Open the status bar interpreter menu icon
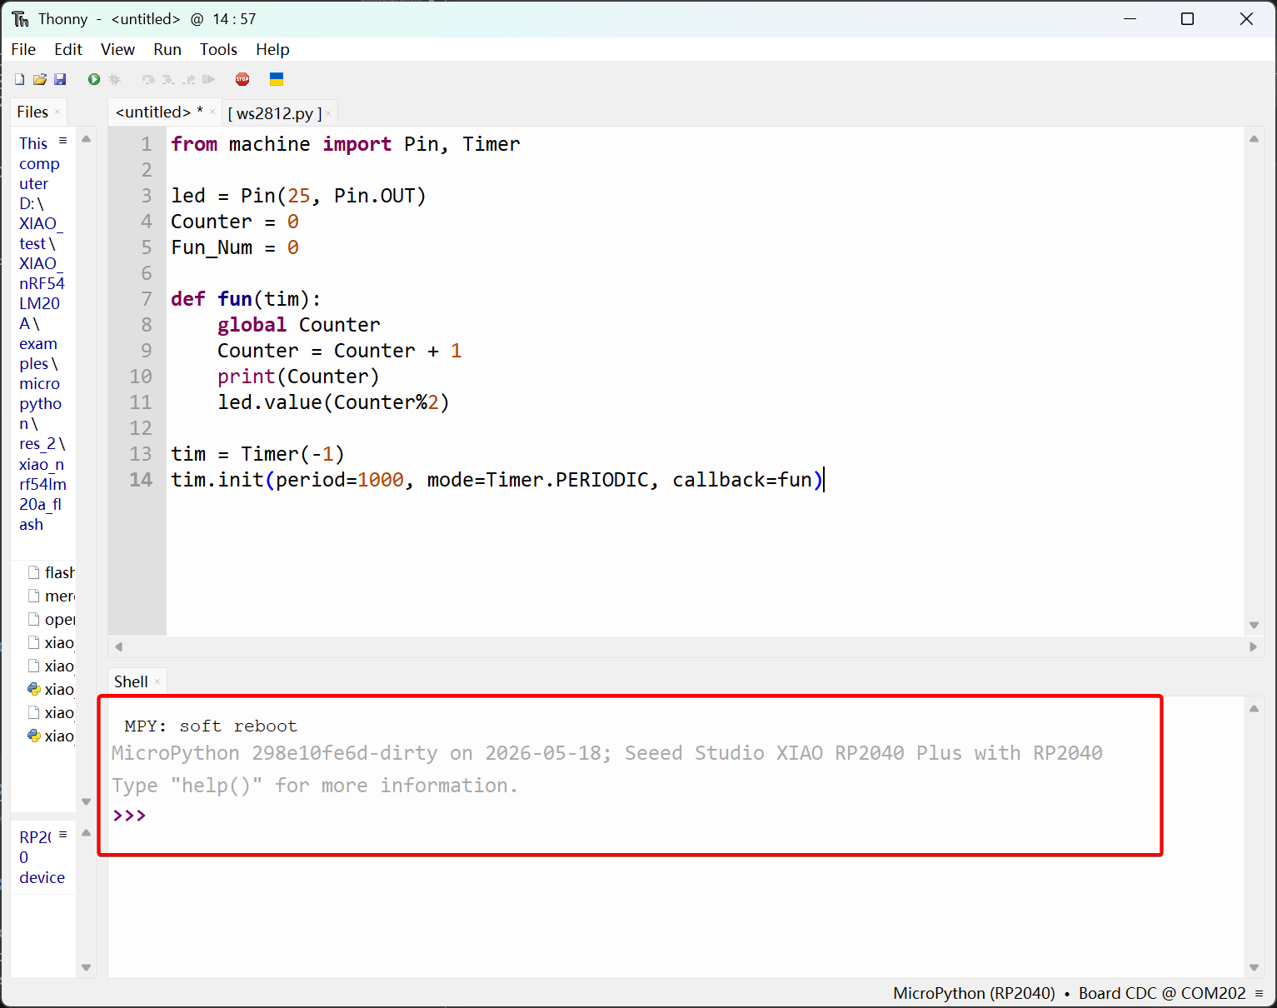Image resolution: width=1277 pixels, height=1008 pixels. pyautogui.click(x=1260, y=993)
